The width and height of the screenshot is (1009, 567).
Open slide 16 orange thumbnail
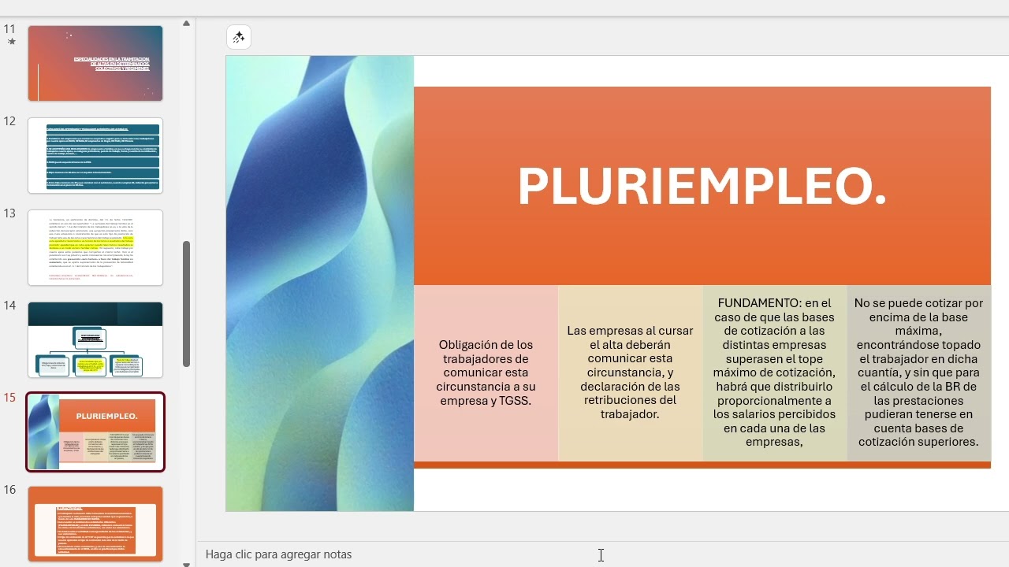(x=95, y=524)
